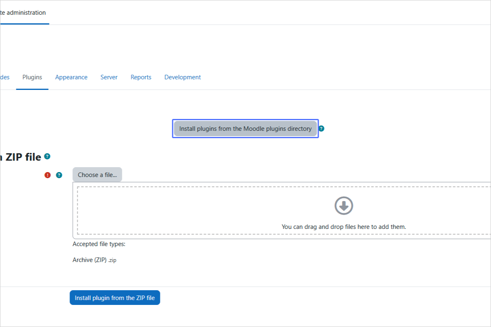
Task: Switch to the Development tab
Action: [182, 77]
